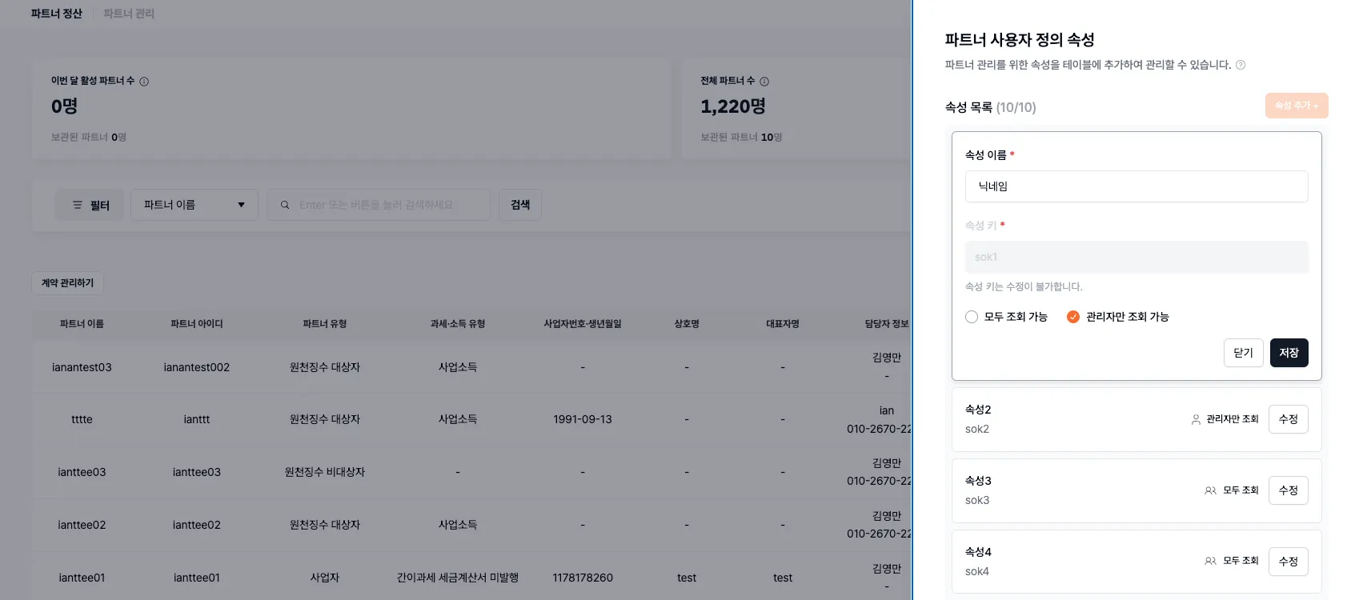
Task: Click the 수정 button for 속성3
Action: tap(1288, 490)
